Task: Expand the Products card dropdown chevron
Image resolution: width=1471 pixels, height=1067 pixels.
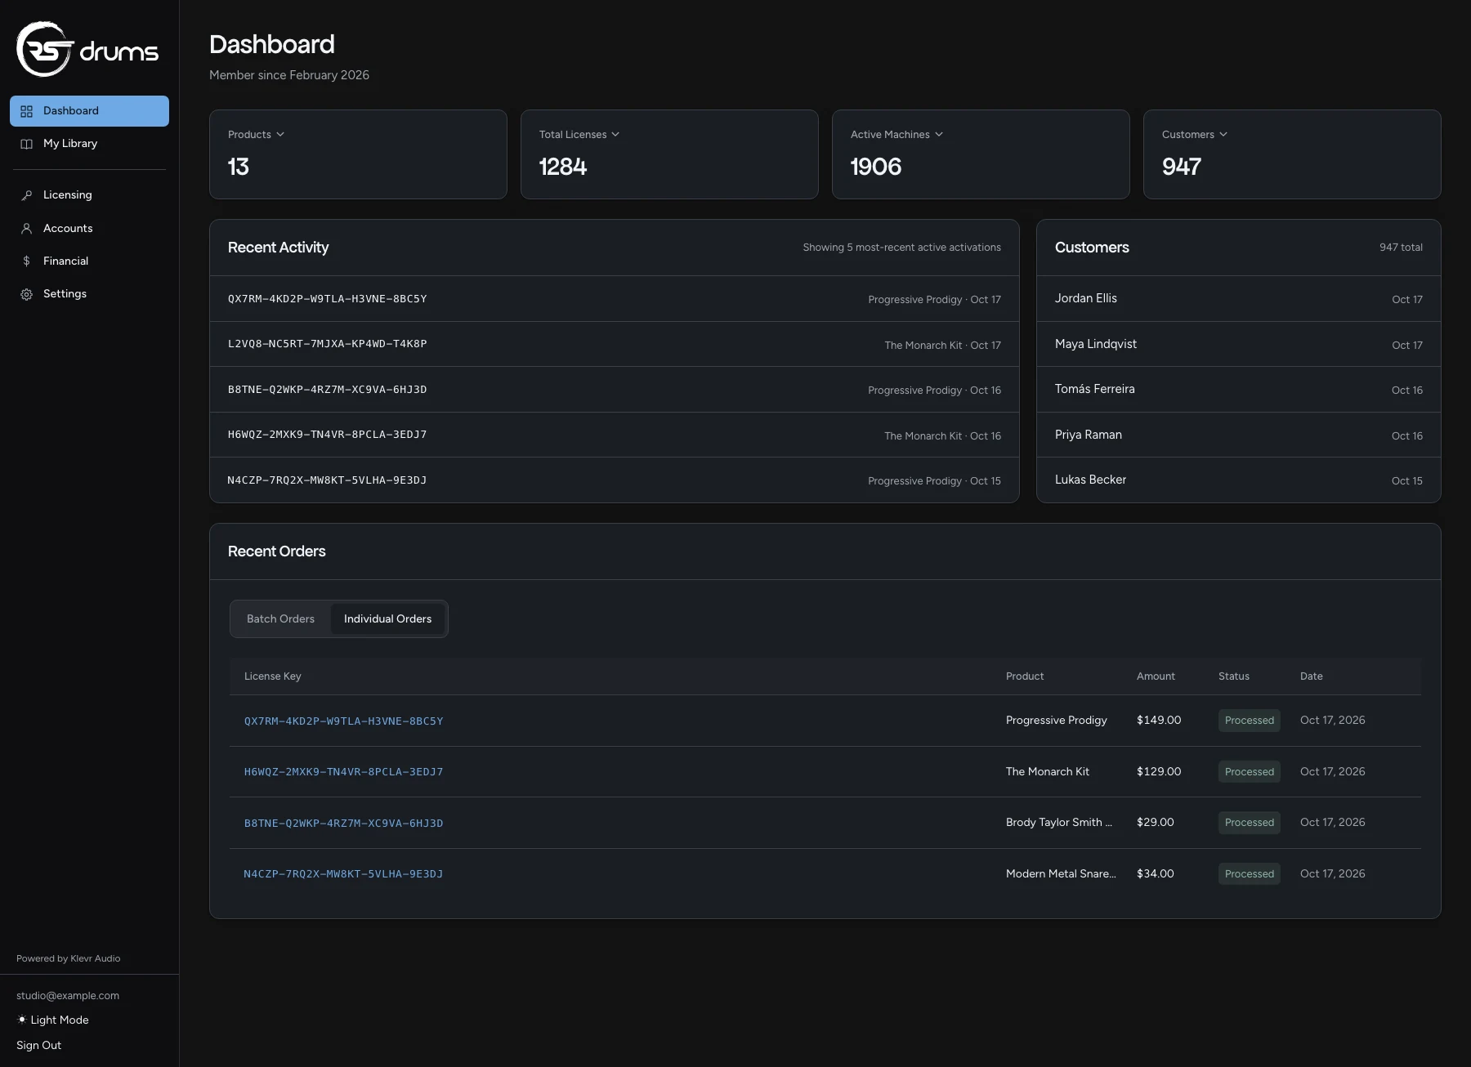Action: (280, 134)
